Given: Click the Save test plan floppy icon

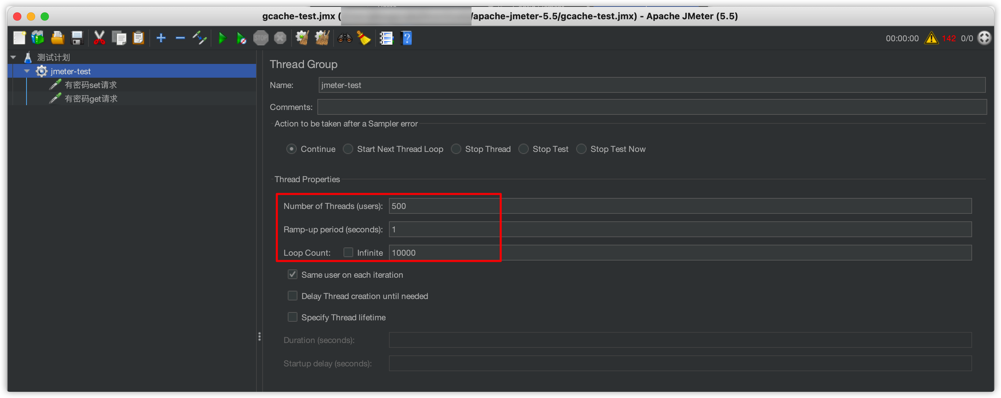Looking at the screenshot, I should point(77,38).
